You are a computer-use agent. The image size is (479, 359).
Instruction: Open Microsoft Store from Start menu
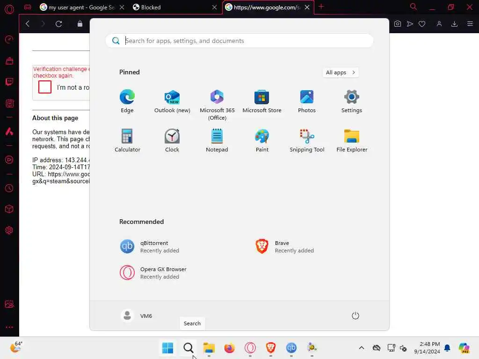(262, 101)
